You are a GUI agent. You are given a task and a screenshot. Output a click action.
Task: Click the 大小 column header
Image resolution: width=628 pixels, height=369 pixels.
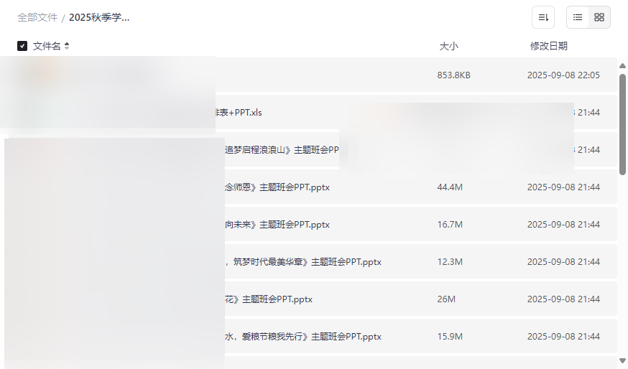point(448,46)
